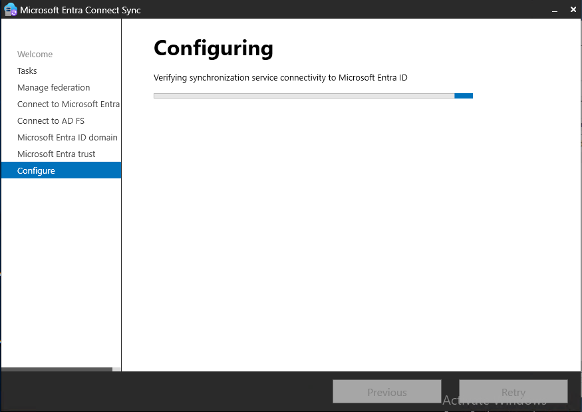Open the Microsoft Entra trust step
The height and width of the screenshot is (412, 582).
tap(56, 154)
